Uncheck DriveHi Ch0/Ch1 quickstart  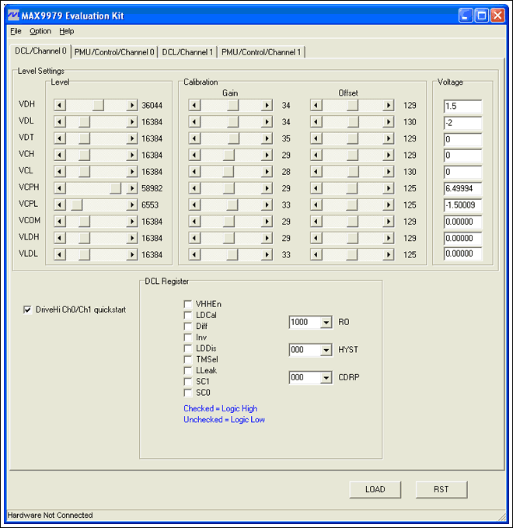[29, 309]
